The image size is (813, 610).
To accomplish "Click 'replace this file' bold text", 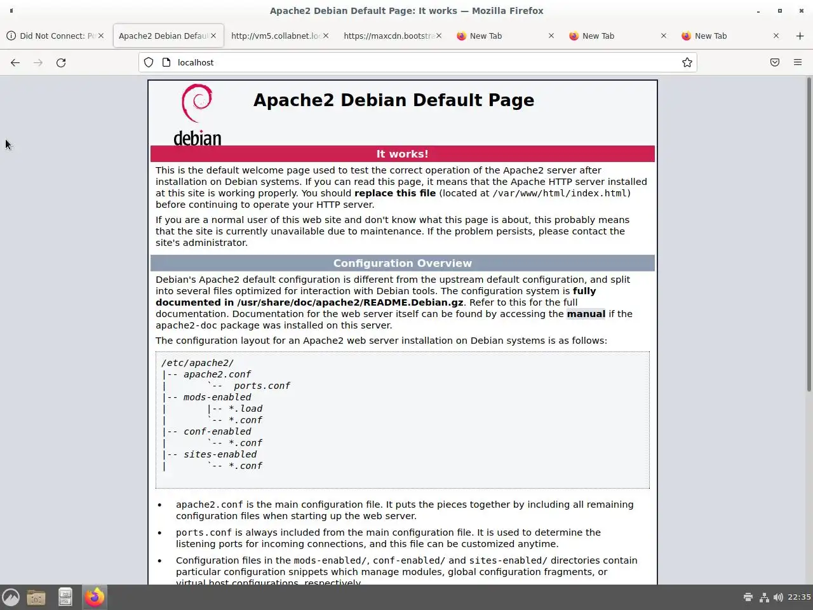I will (395, 193).
